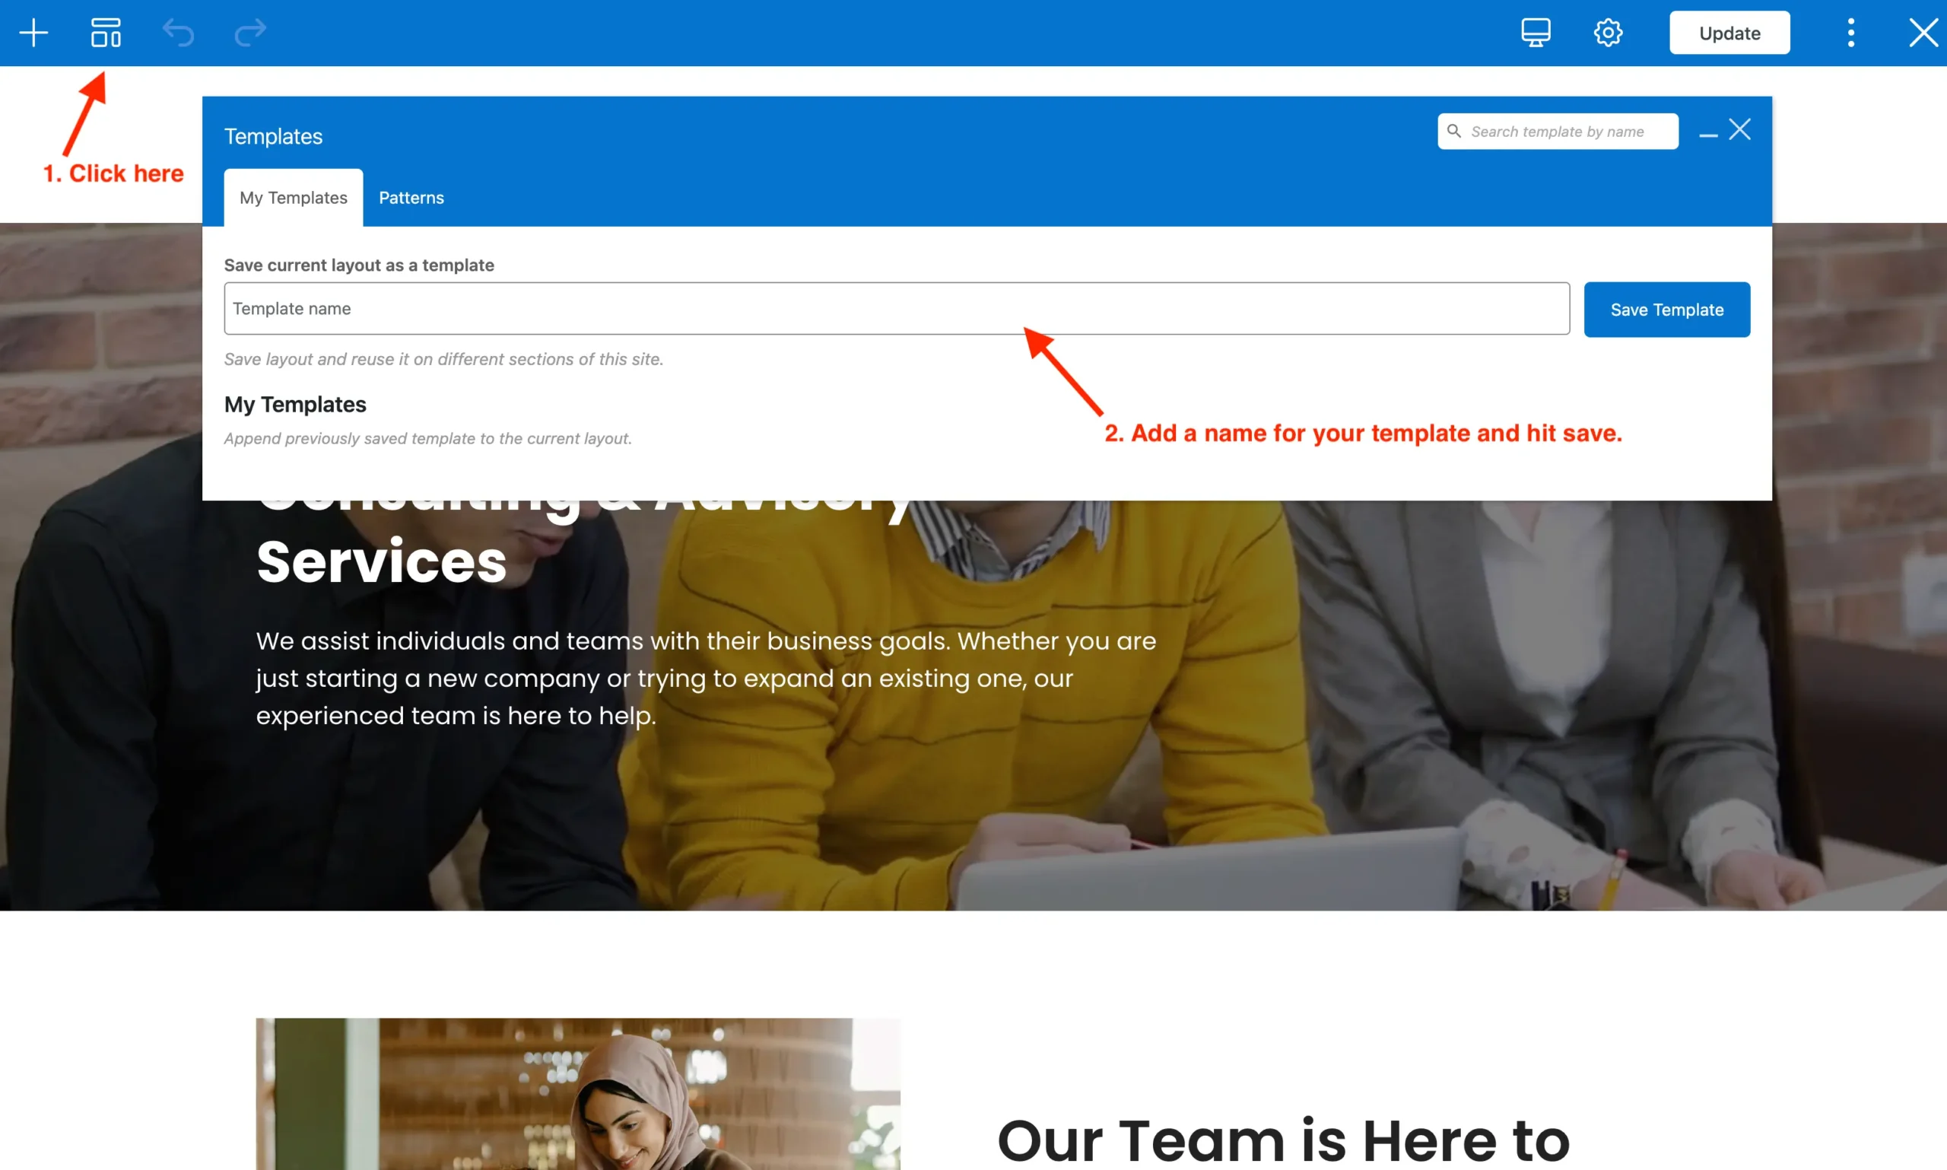This screenshot has width=1947, height=1170.
Task: Click the plus icon to add a block
Action: [33, 33]
